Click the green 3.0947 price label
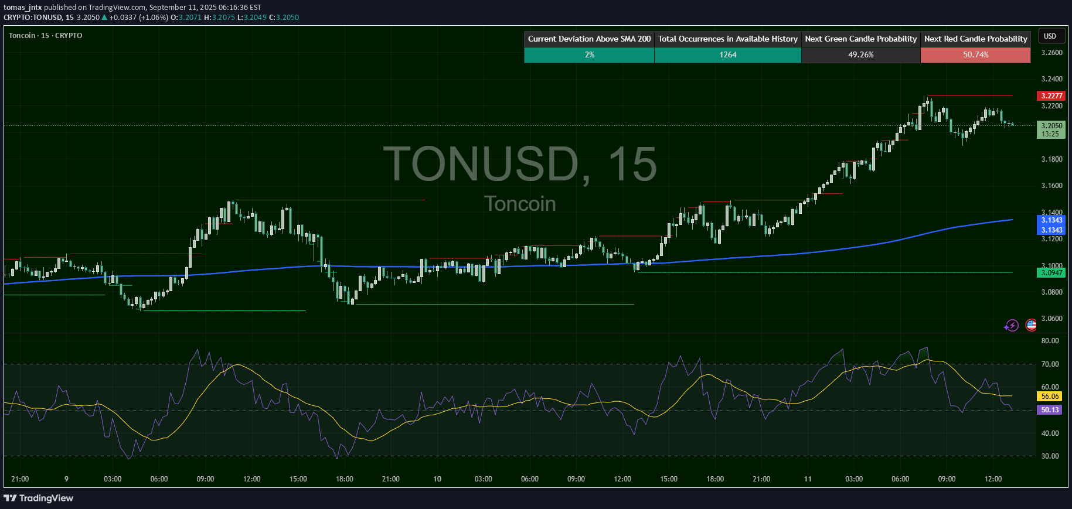This screenshot has width=1072, height=509. click(1051, 272)
